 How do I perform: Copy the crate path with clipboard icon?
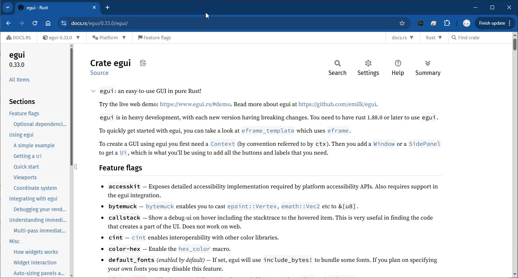click(x=143, y=63)
